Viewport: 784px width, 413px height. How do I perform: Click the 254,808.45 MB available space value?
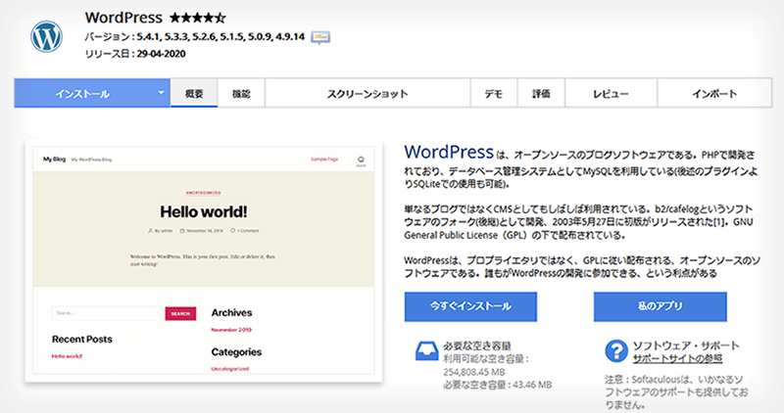click(474, 372)
